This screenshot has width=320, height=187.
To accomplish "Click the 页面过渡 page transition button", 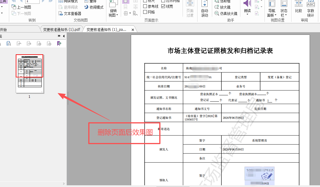I will point(190,9).
